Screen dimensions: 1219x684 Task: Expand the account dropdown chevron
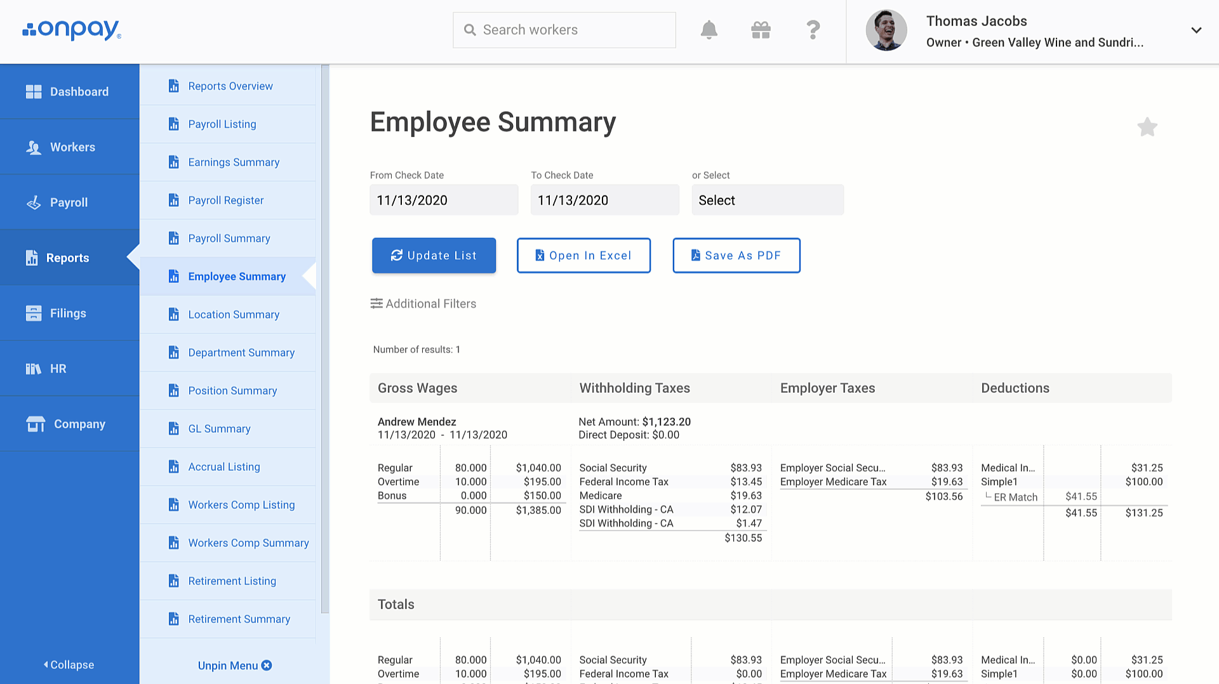[1196, 30]
